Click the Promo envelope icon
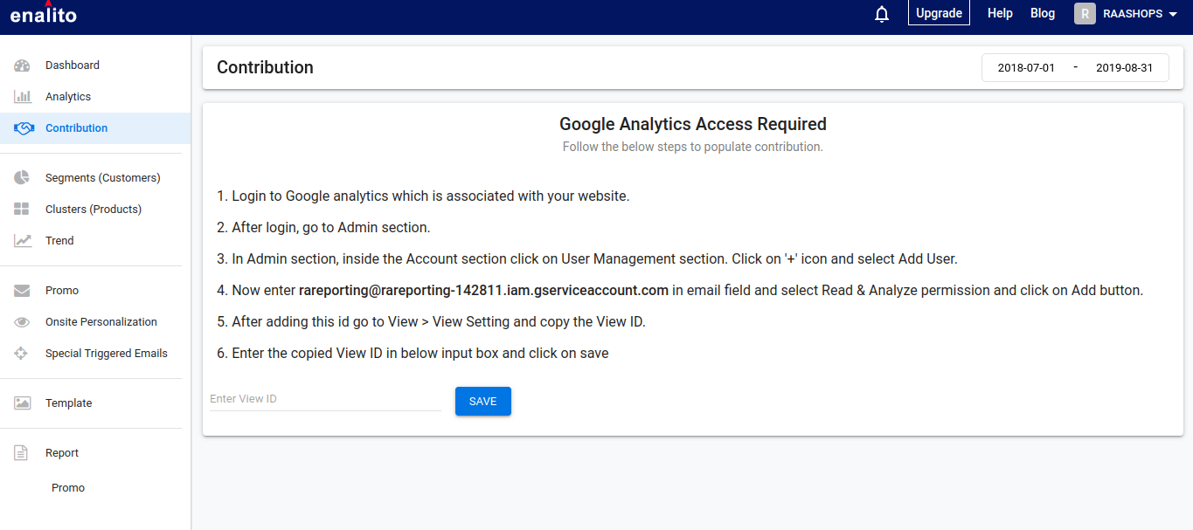The width and height of the screenshot is (1193, 530). pos(23,291)
